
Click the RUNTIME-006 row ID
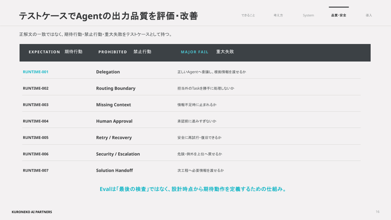(35, 154)
